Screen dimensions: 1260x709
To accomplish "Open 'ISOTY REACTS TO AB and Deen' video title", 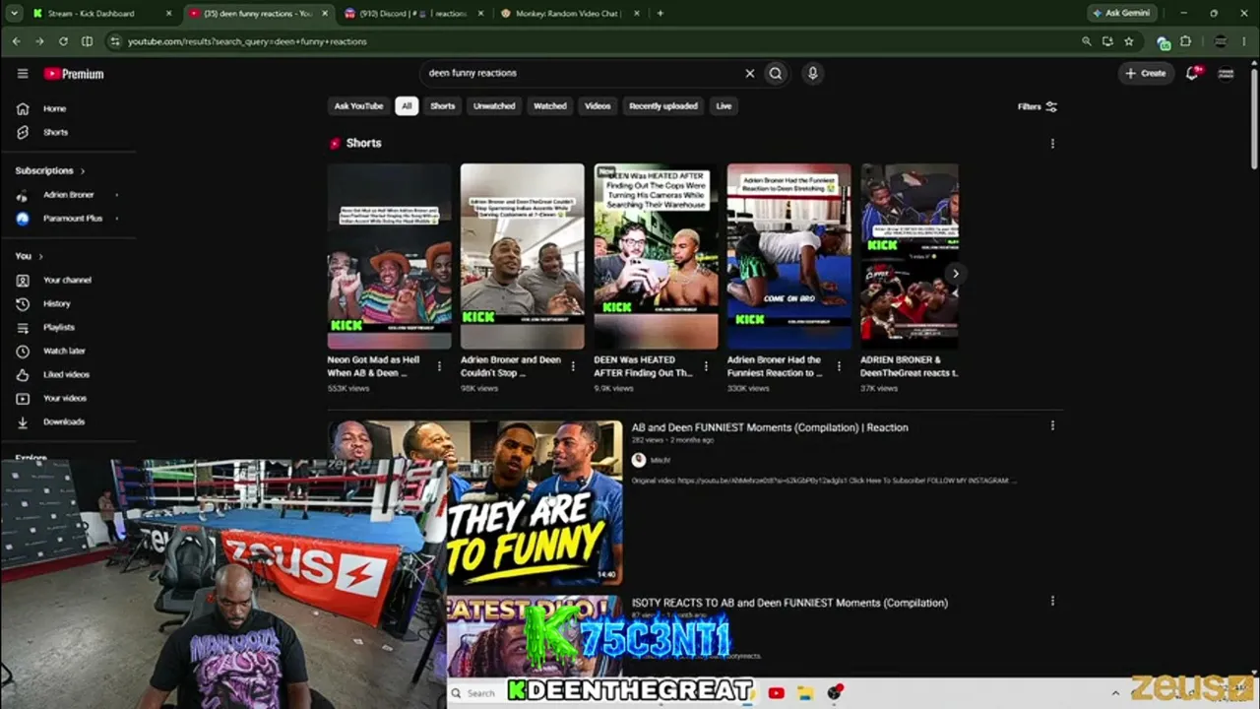I will click(x=789, y=603).
